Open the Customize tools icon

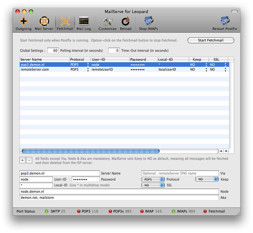108,23
